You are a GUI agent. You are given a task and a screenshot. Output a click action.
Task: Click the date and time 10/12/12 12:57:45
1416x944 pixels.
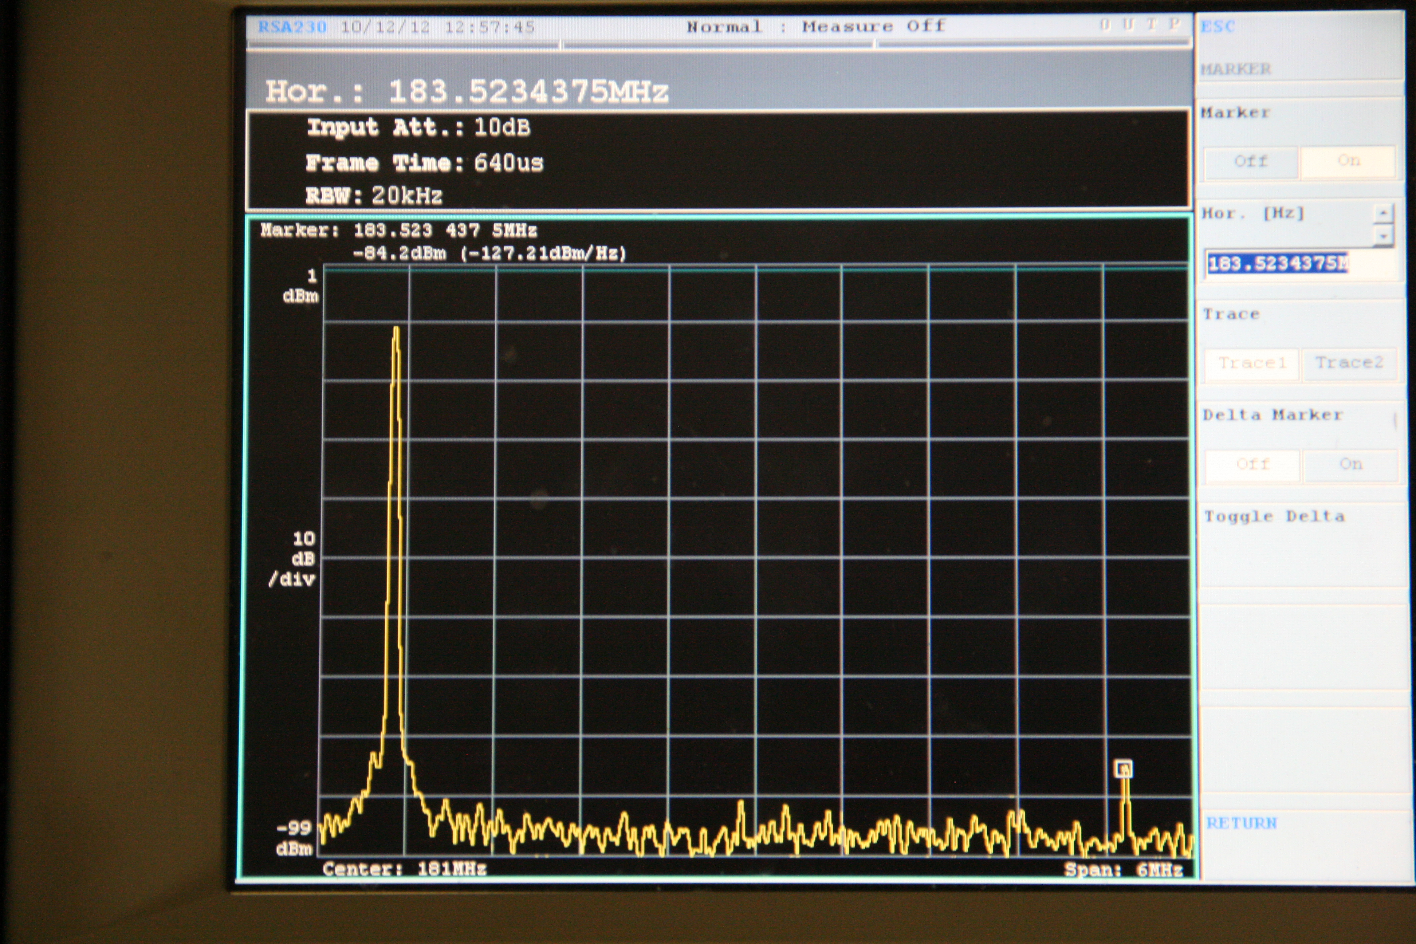438,27
